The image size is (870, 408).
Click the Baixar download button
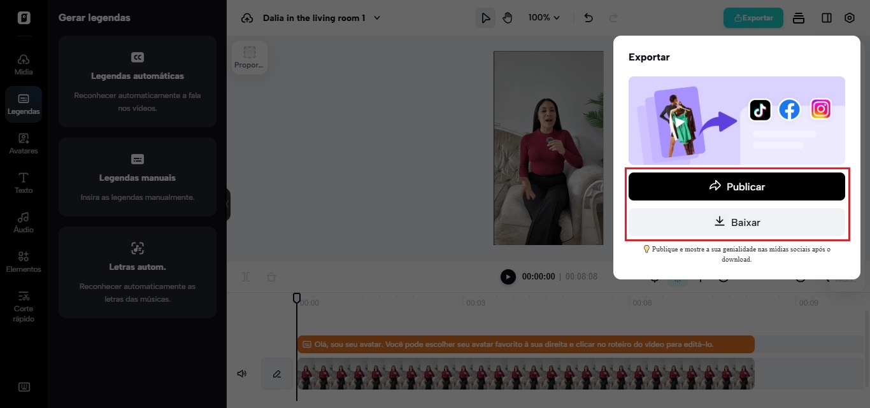736,222
